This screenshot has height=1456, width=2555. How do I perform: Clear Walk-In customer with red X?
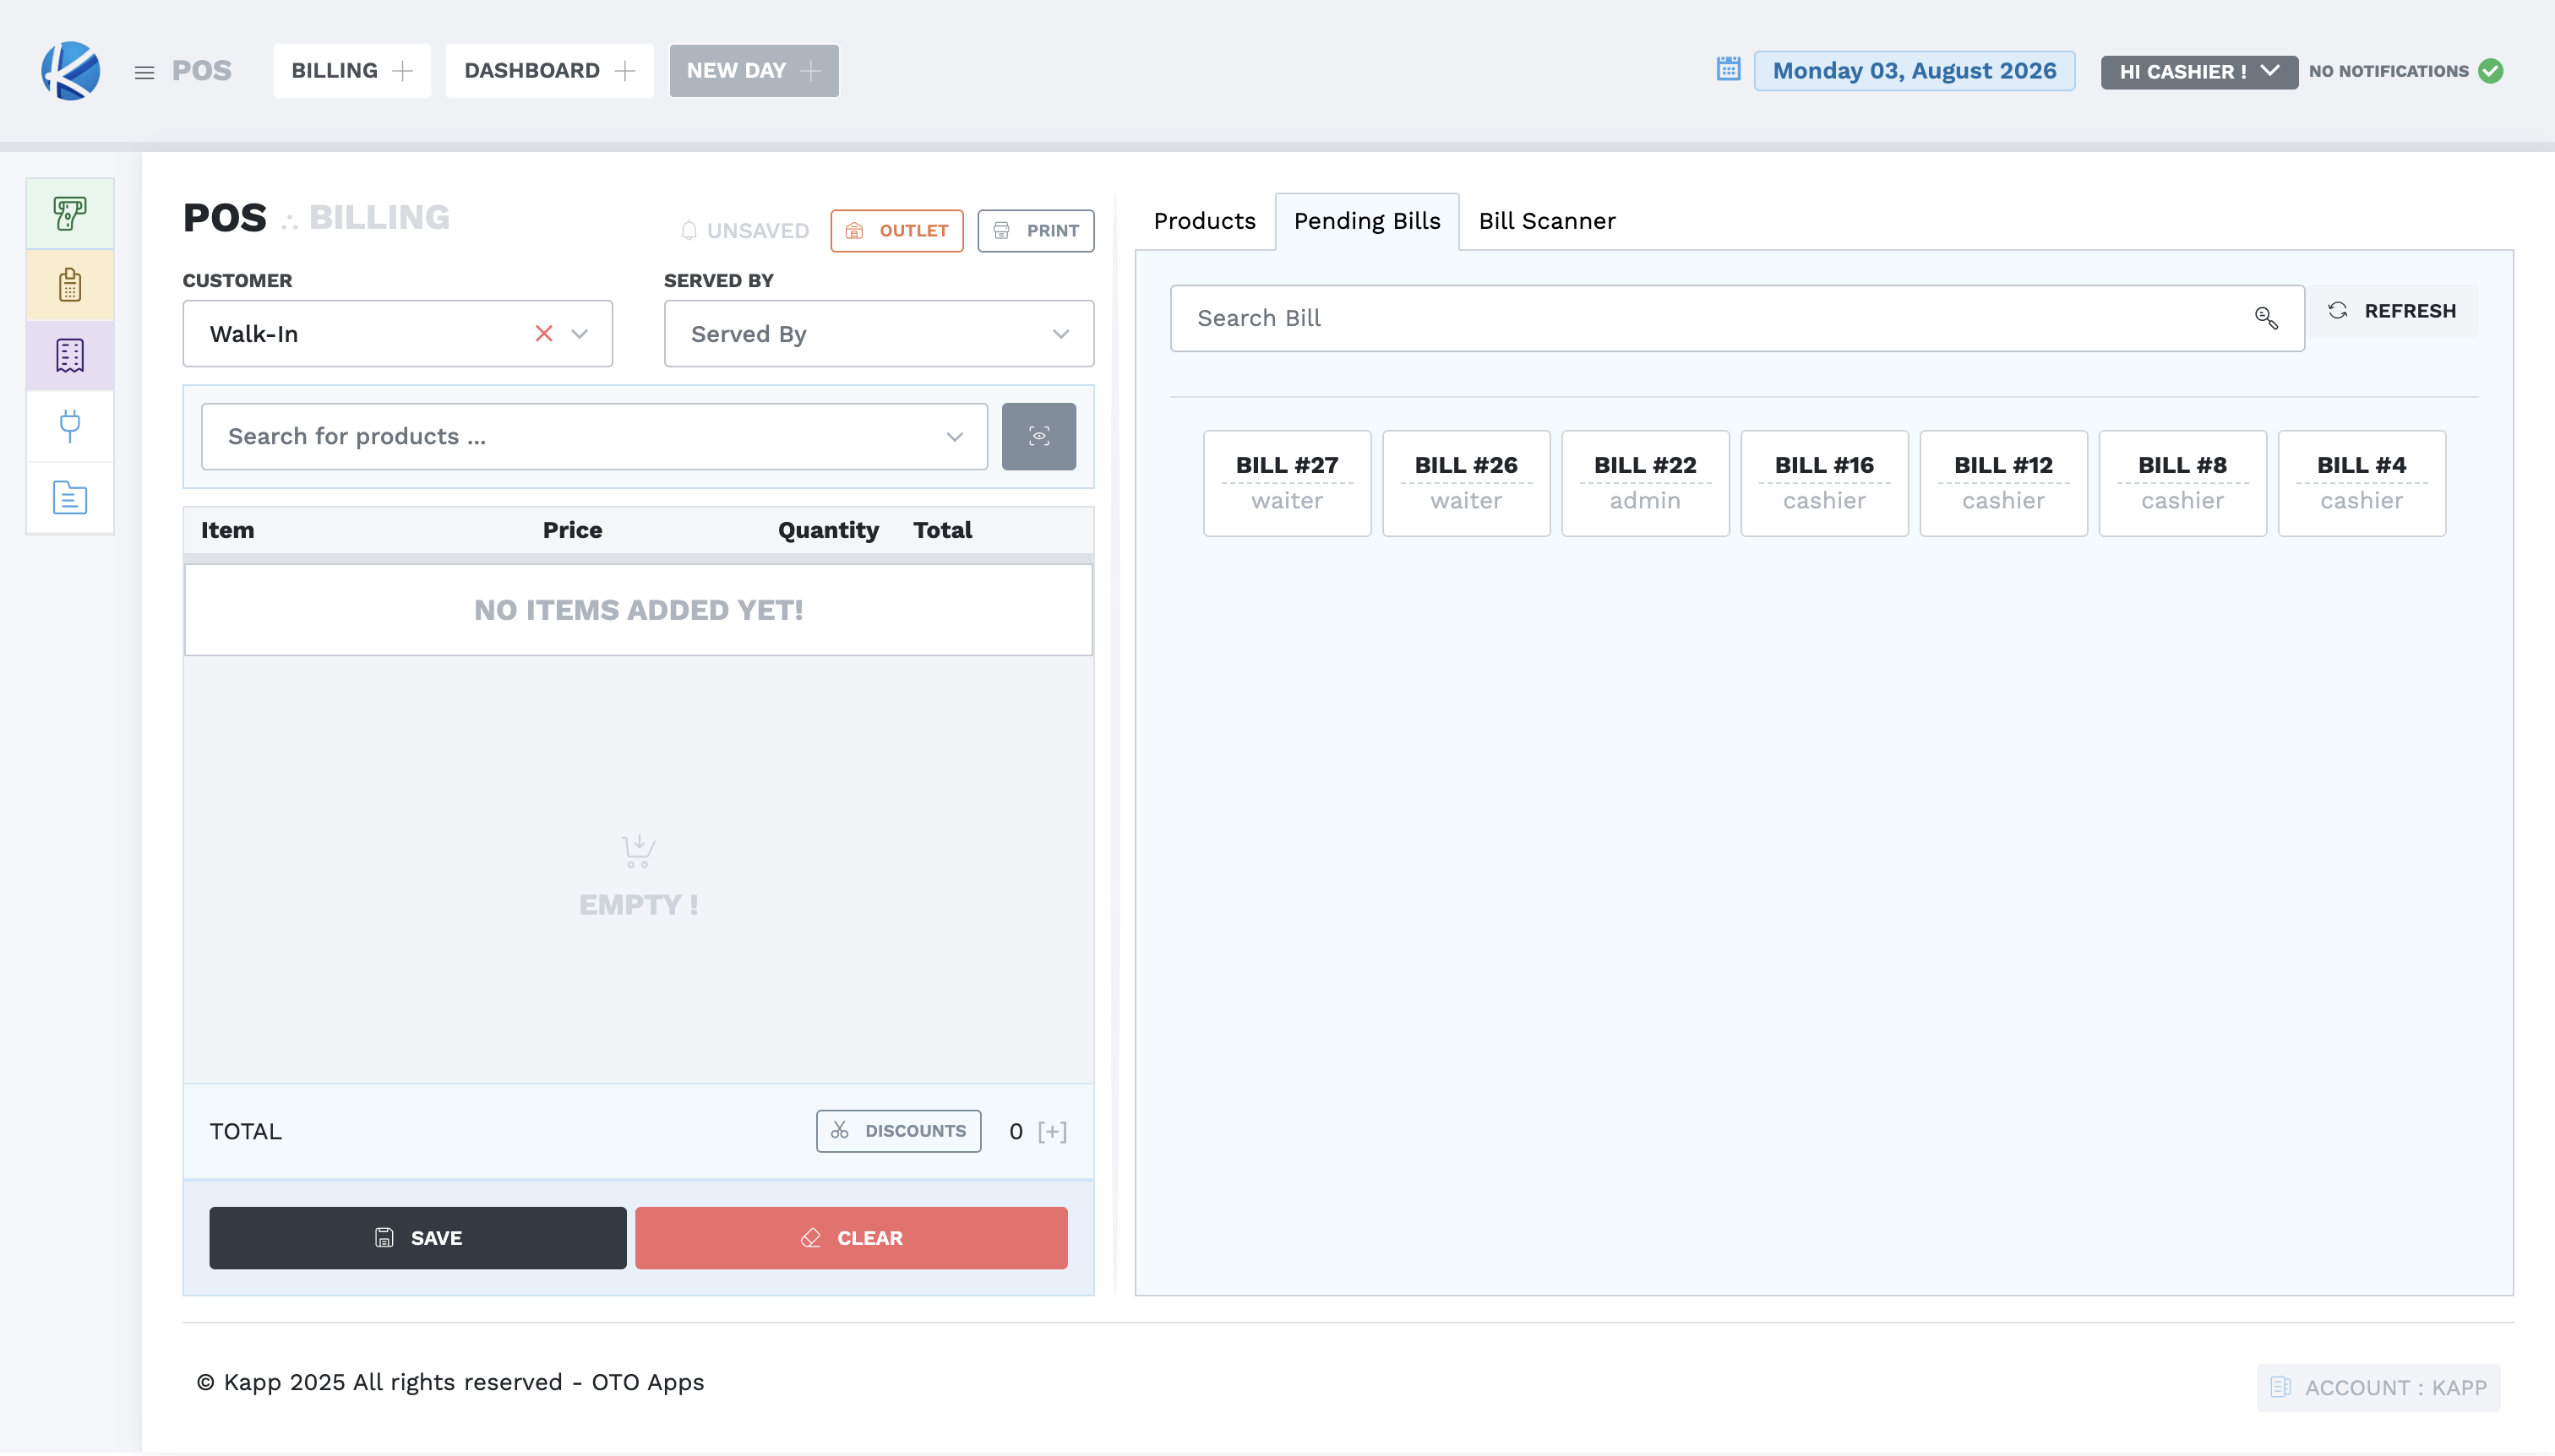coord(543,334)
